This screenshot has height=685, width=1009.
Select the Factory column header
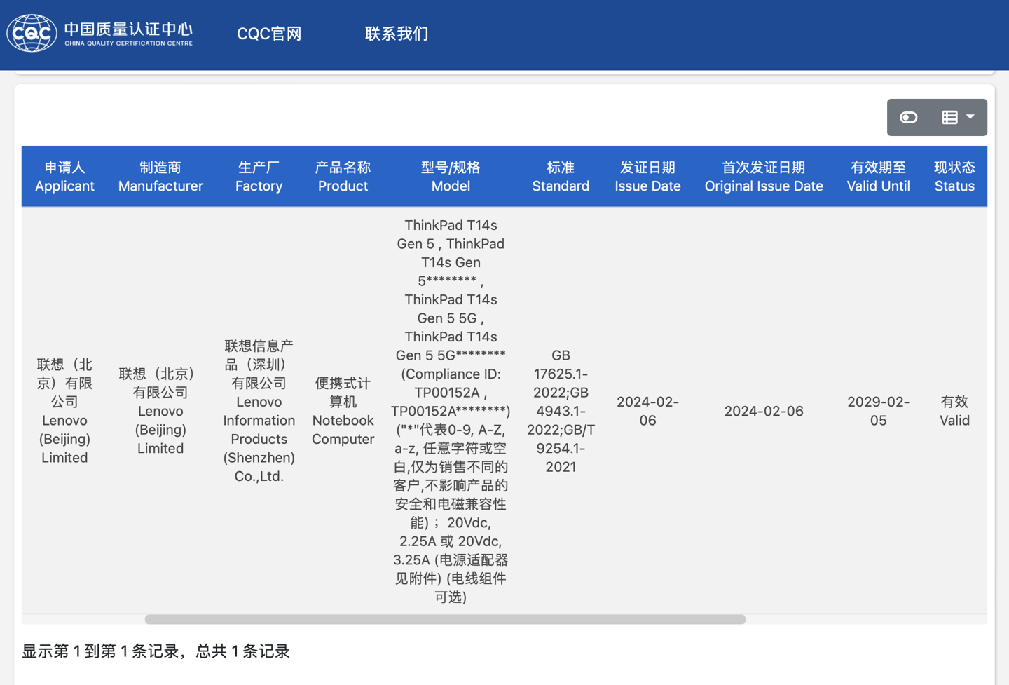coord(259,177)
